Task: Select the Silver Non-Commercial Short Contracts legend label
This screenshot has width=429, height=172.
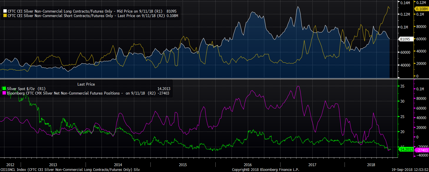Action: pos(70,16)
